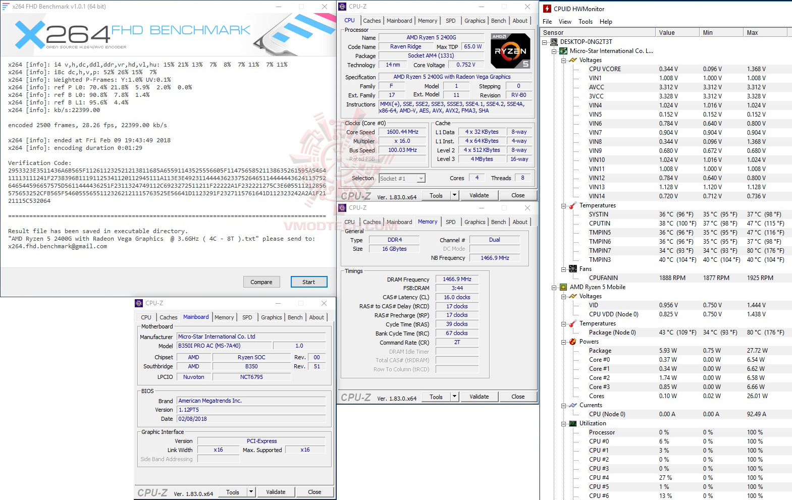Switch to Caches tab in CPU-Z CPU-tab window
This screenshot has height=500, width=792.
[372, 21]
